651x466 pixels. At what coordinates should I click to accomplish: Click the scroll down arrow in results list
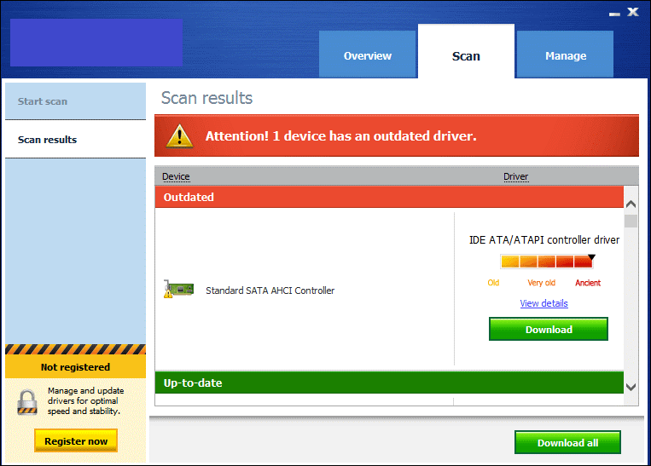click(x=631, y=387)
